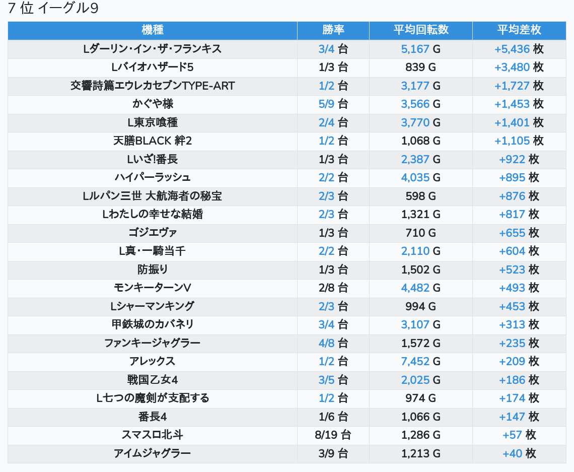
Task: Click the +5,436 枚 difference value
Action: [519, 49]
